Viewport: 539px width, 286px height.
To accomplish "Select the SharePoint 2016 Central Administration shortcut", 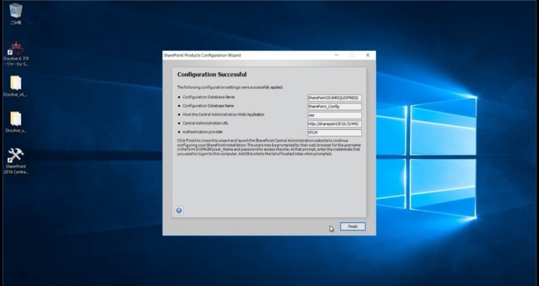I will point(15,161).
